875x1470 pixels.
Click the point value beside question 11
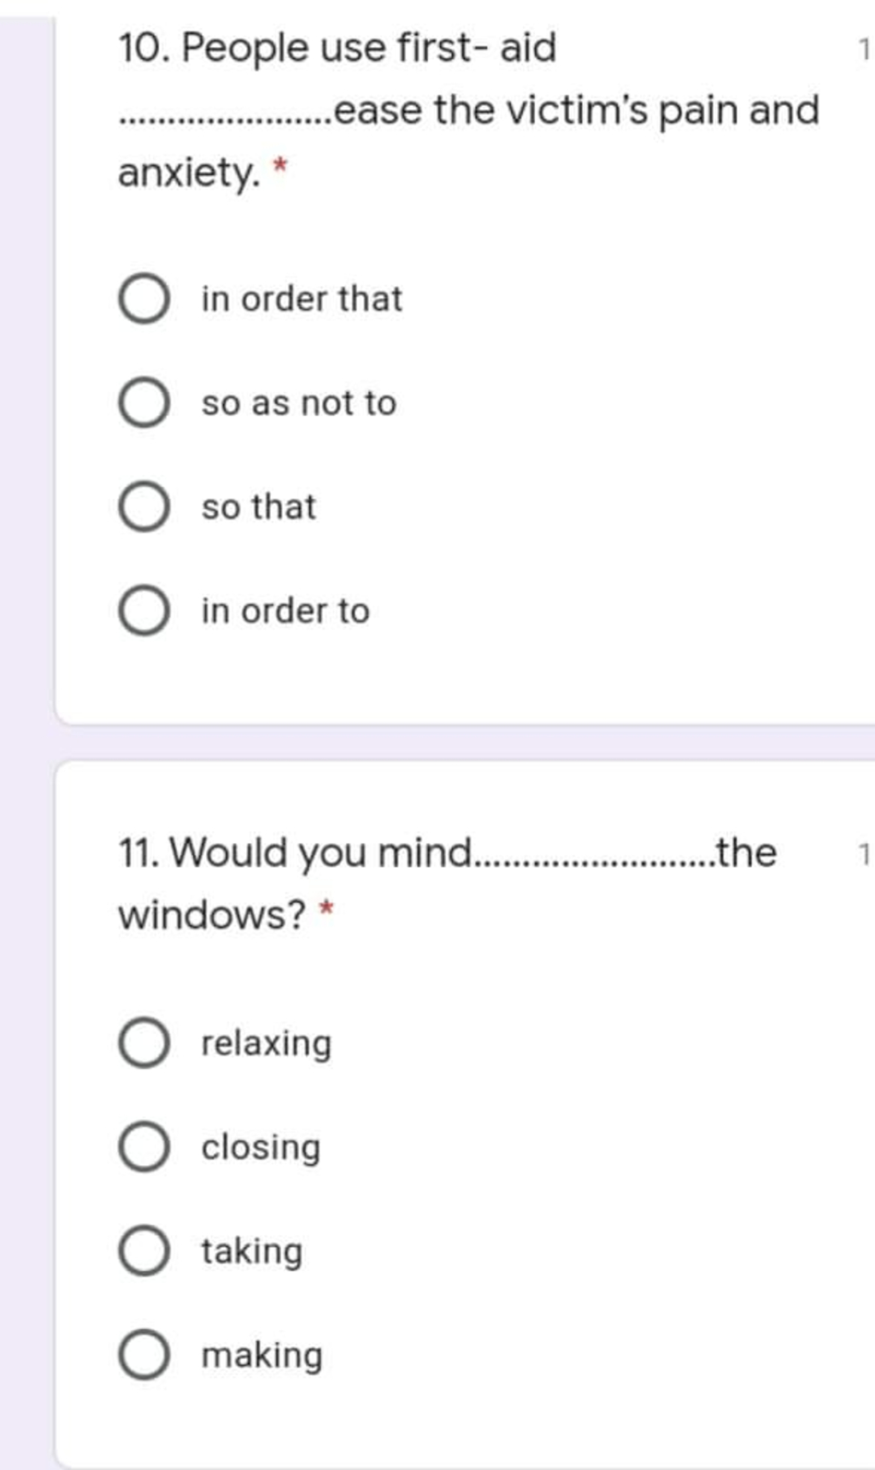click(x=865, y=854)
